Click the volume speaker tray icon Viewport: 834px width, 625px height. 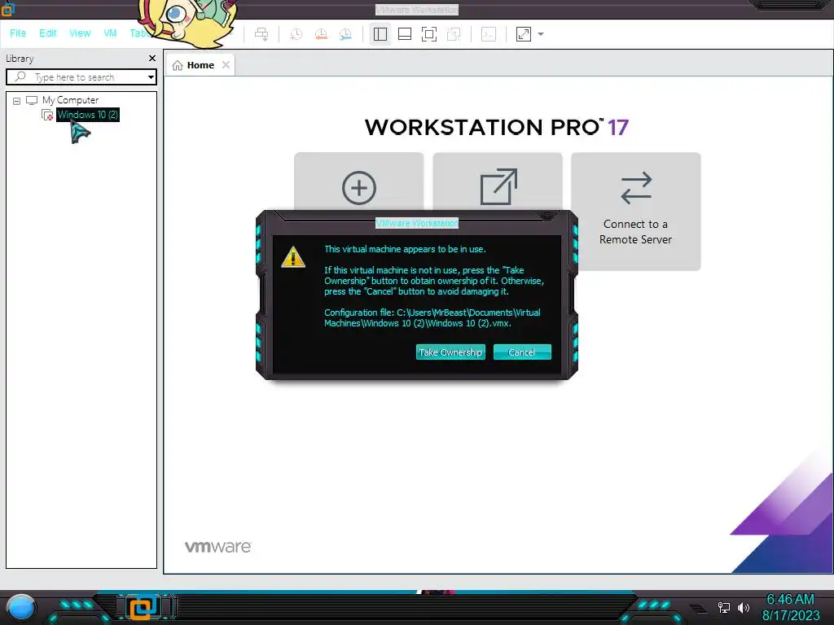[x=744, y=607]
